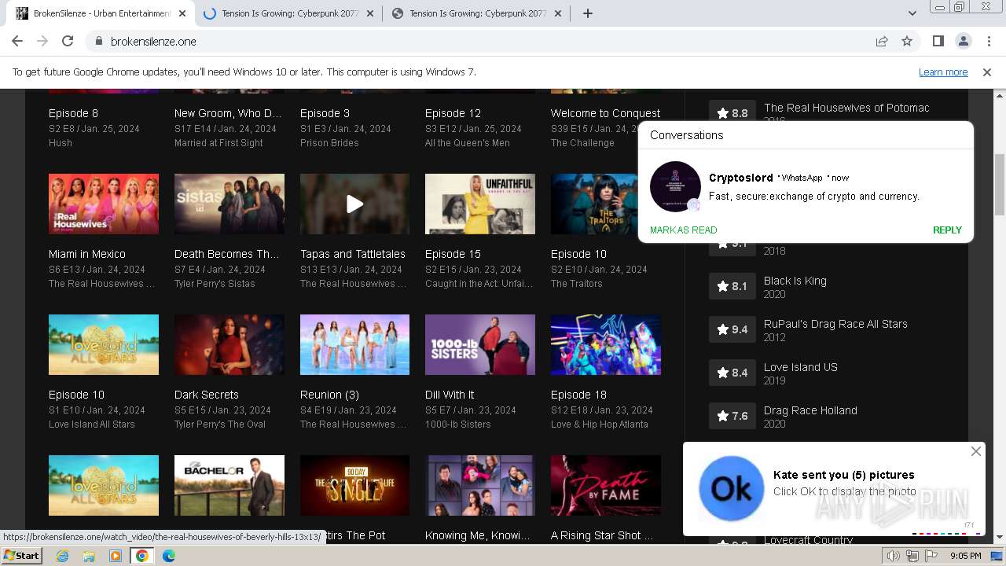Open The Bachelor thumbnail
This screenshot has height=566, width=1006.
229,486
